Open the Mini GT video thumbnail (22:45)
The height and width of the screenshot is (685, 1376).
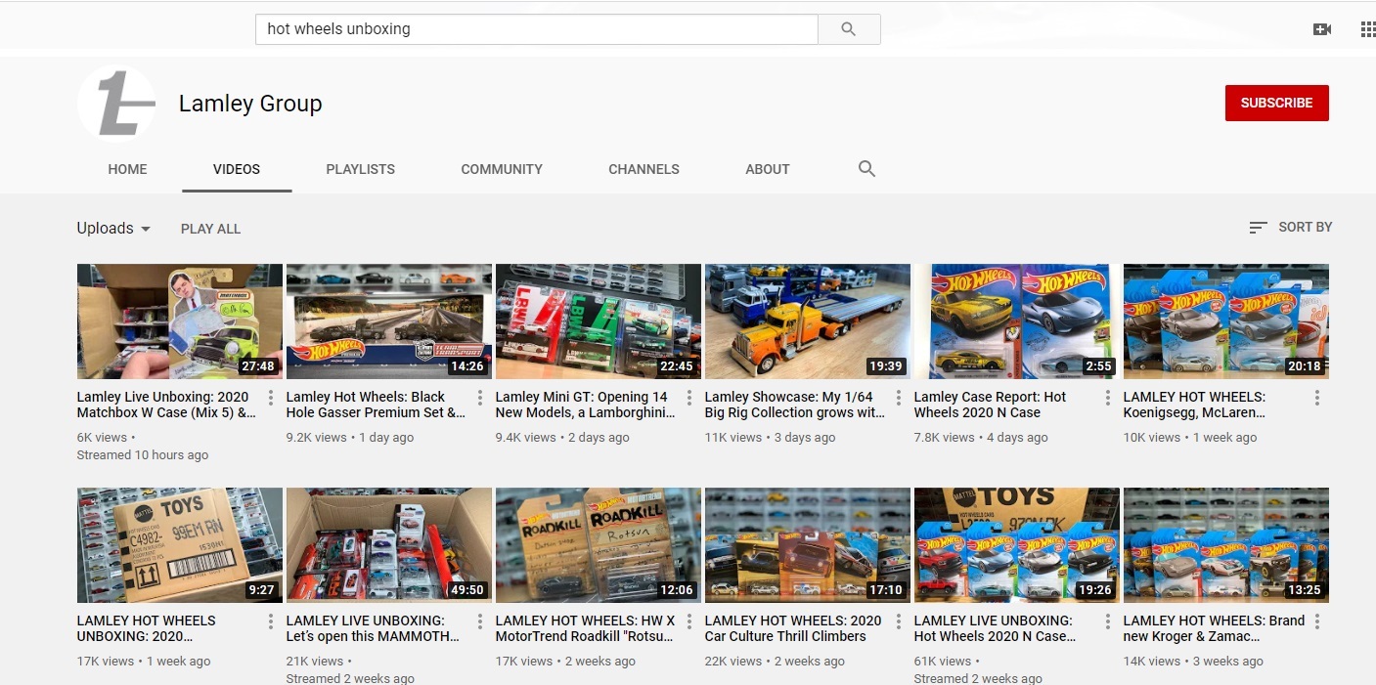pos(599,321)
